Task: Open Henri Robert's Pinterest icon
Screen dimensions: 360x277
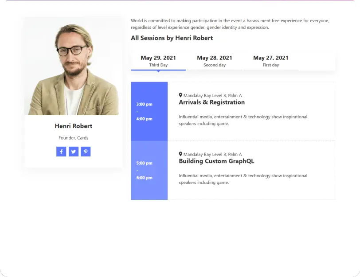Action: click(x=86, y=152)
